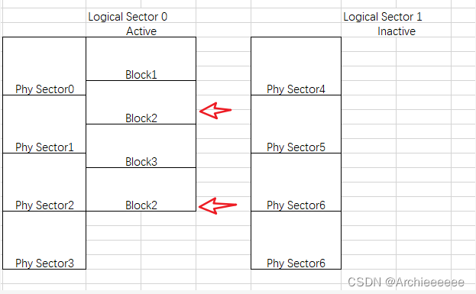Viewport: 476px width, 294px height.
Task: Select the upper Block2 cell
Action: pyautogui.click(x=141, y=102)
